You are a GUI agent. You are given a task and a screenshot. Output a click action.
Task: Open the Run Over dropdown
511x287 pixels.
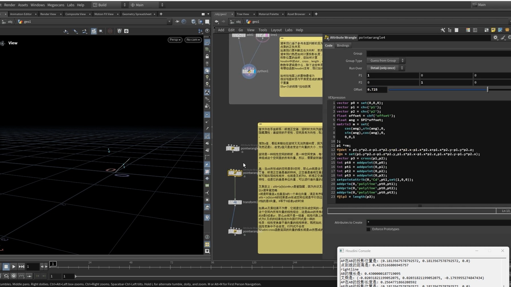(385, 68)
